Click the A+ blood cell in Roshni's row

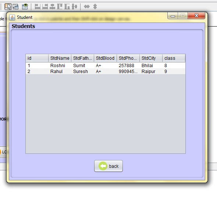pyautogui.click(x=105, y=65)
